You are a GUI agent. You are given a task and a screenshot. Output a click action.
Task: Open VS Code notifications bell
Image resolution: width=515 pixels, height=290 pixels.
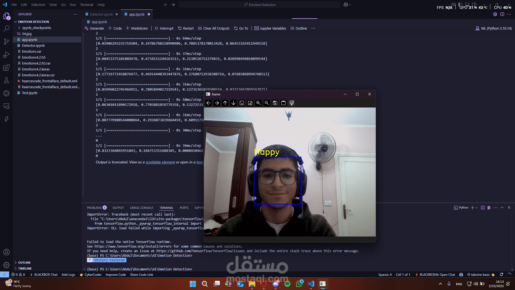point(501,275)
